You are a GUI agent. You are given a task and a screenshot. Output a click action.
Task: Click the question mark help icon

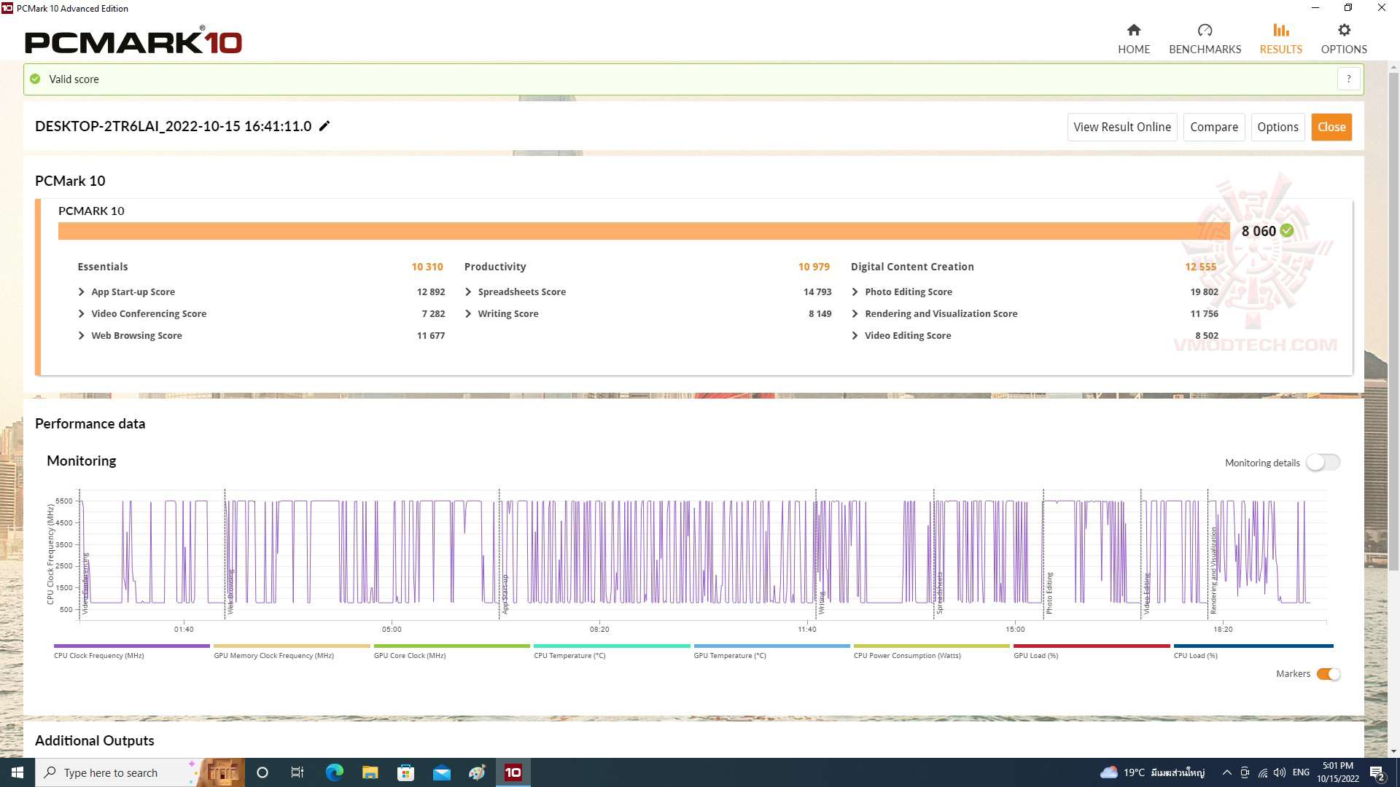[1349, 79]
